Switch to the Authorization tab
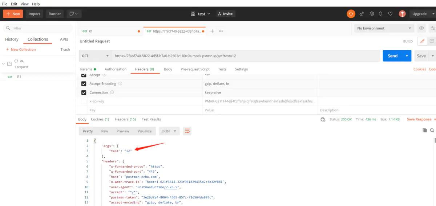This screenshot has width=436, height=206. 116,69
